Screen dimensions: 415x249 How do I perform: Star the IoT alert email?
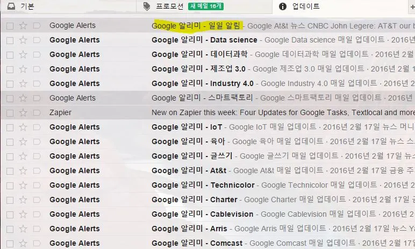(x=23, y=127)
